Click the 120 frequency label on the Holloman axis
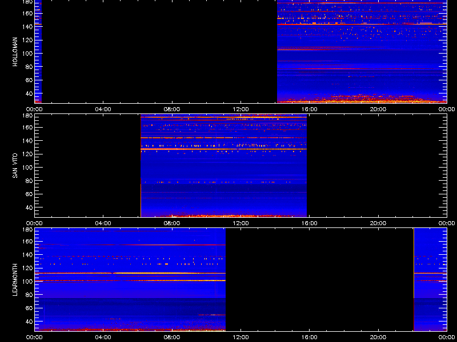The height and width of the screenshot is (342, 457). coord(28,40)
